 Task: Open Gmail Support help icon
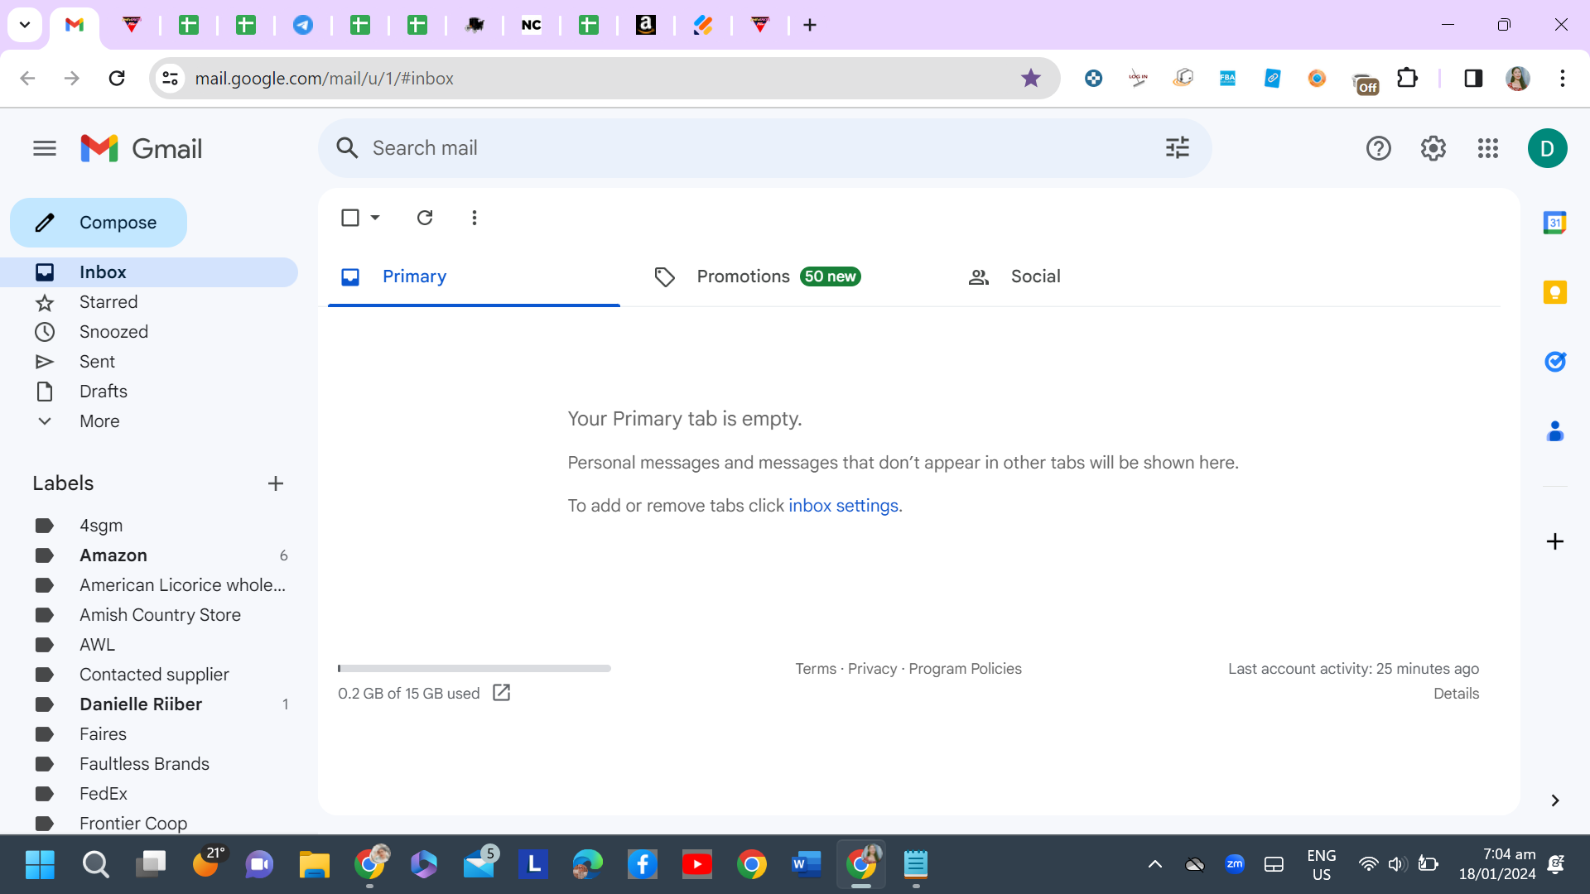click(1378, 148)
